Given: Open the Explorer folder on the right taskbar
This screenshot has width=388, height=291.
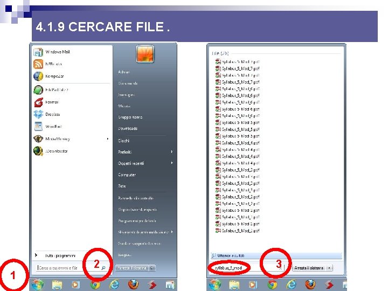Looking at the screenshot, I should click(234, 285).
